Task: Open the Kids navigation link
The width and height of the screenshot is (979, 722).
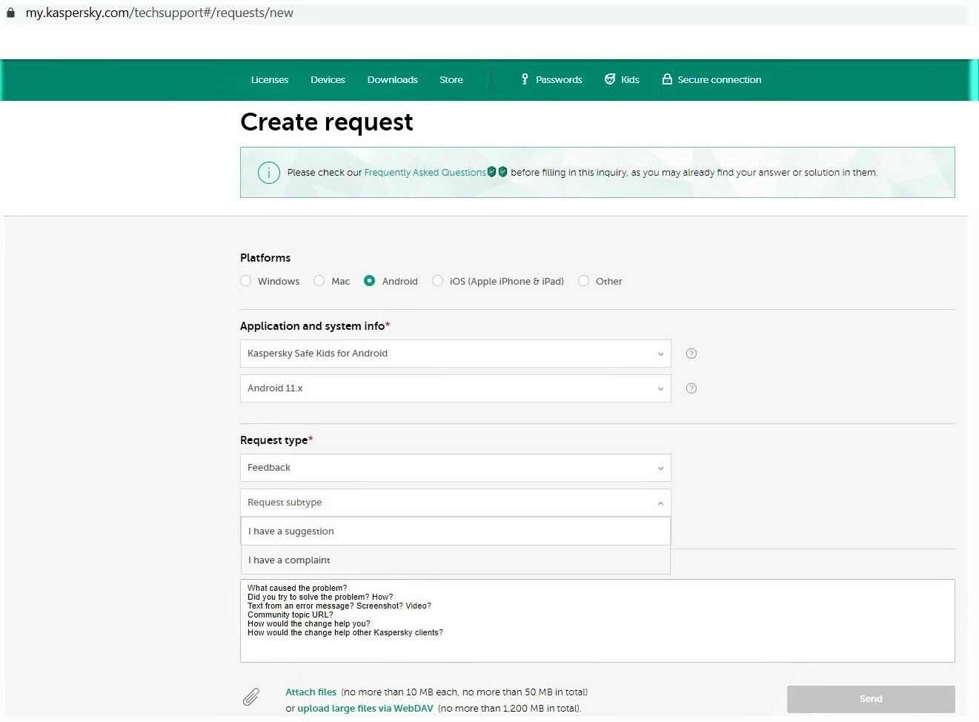Action: click(630, 80)
